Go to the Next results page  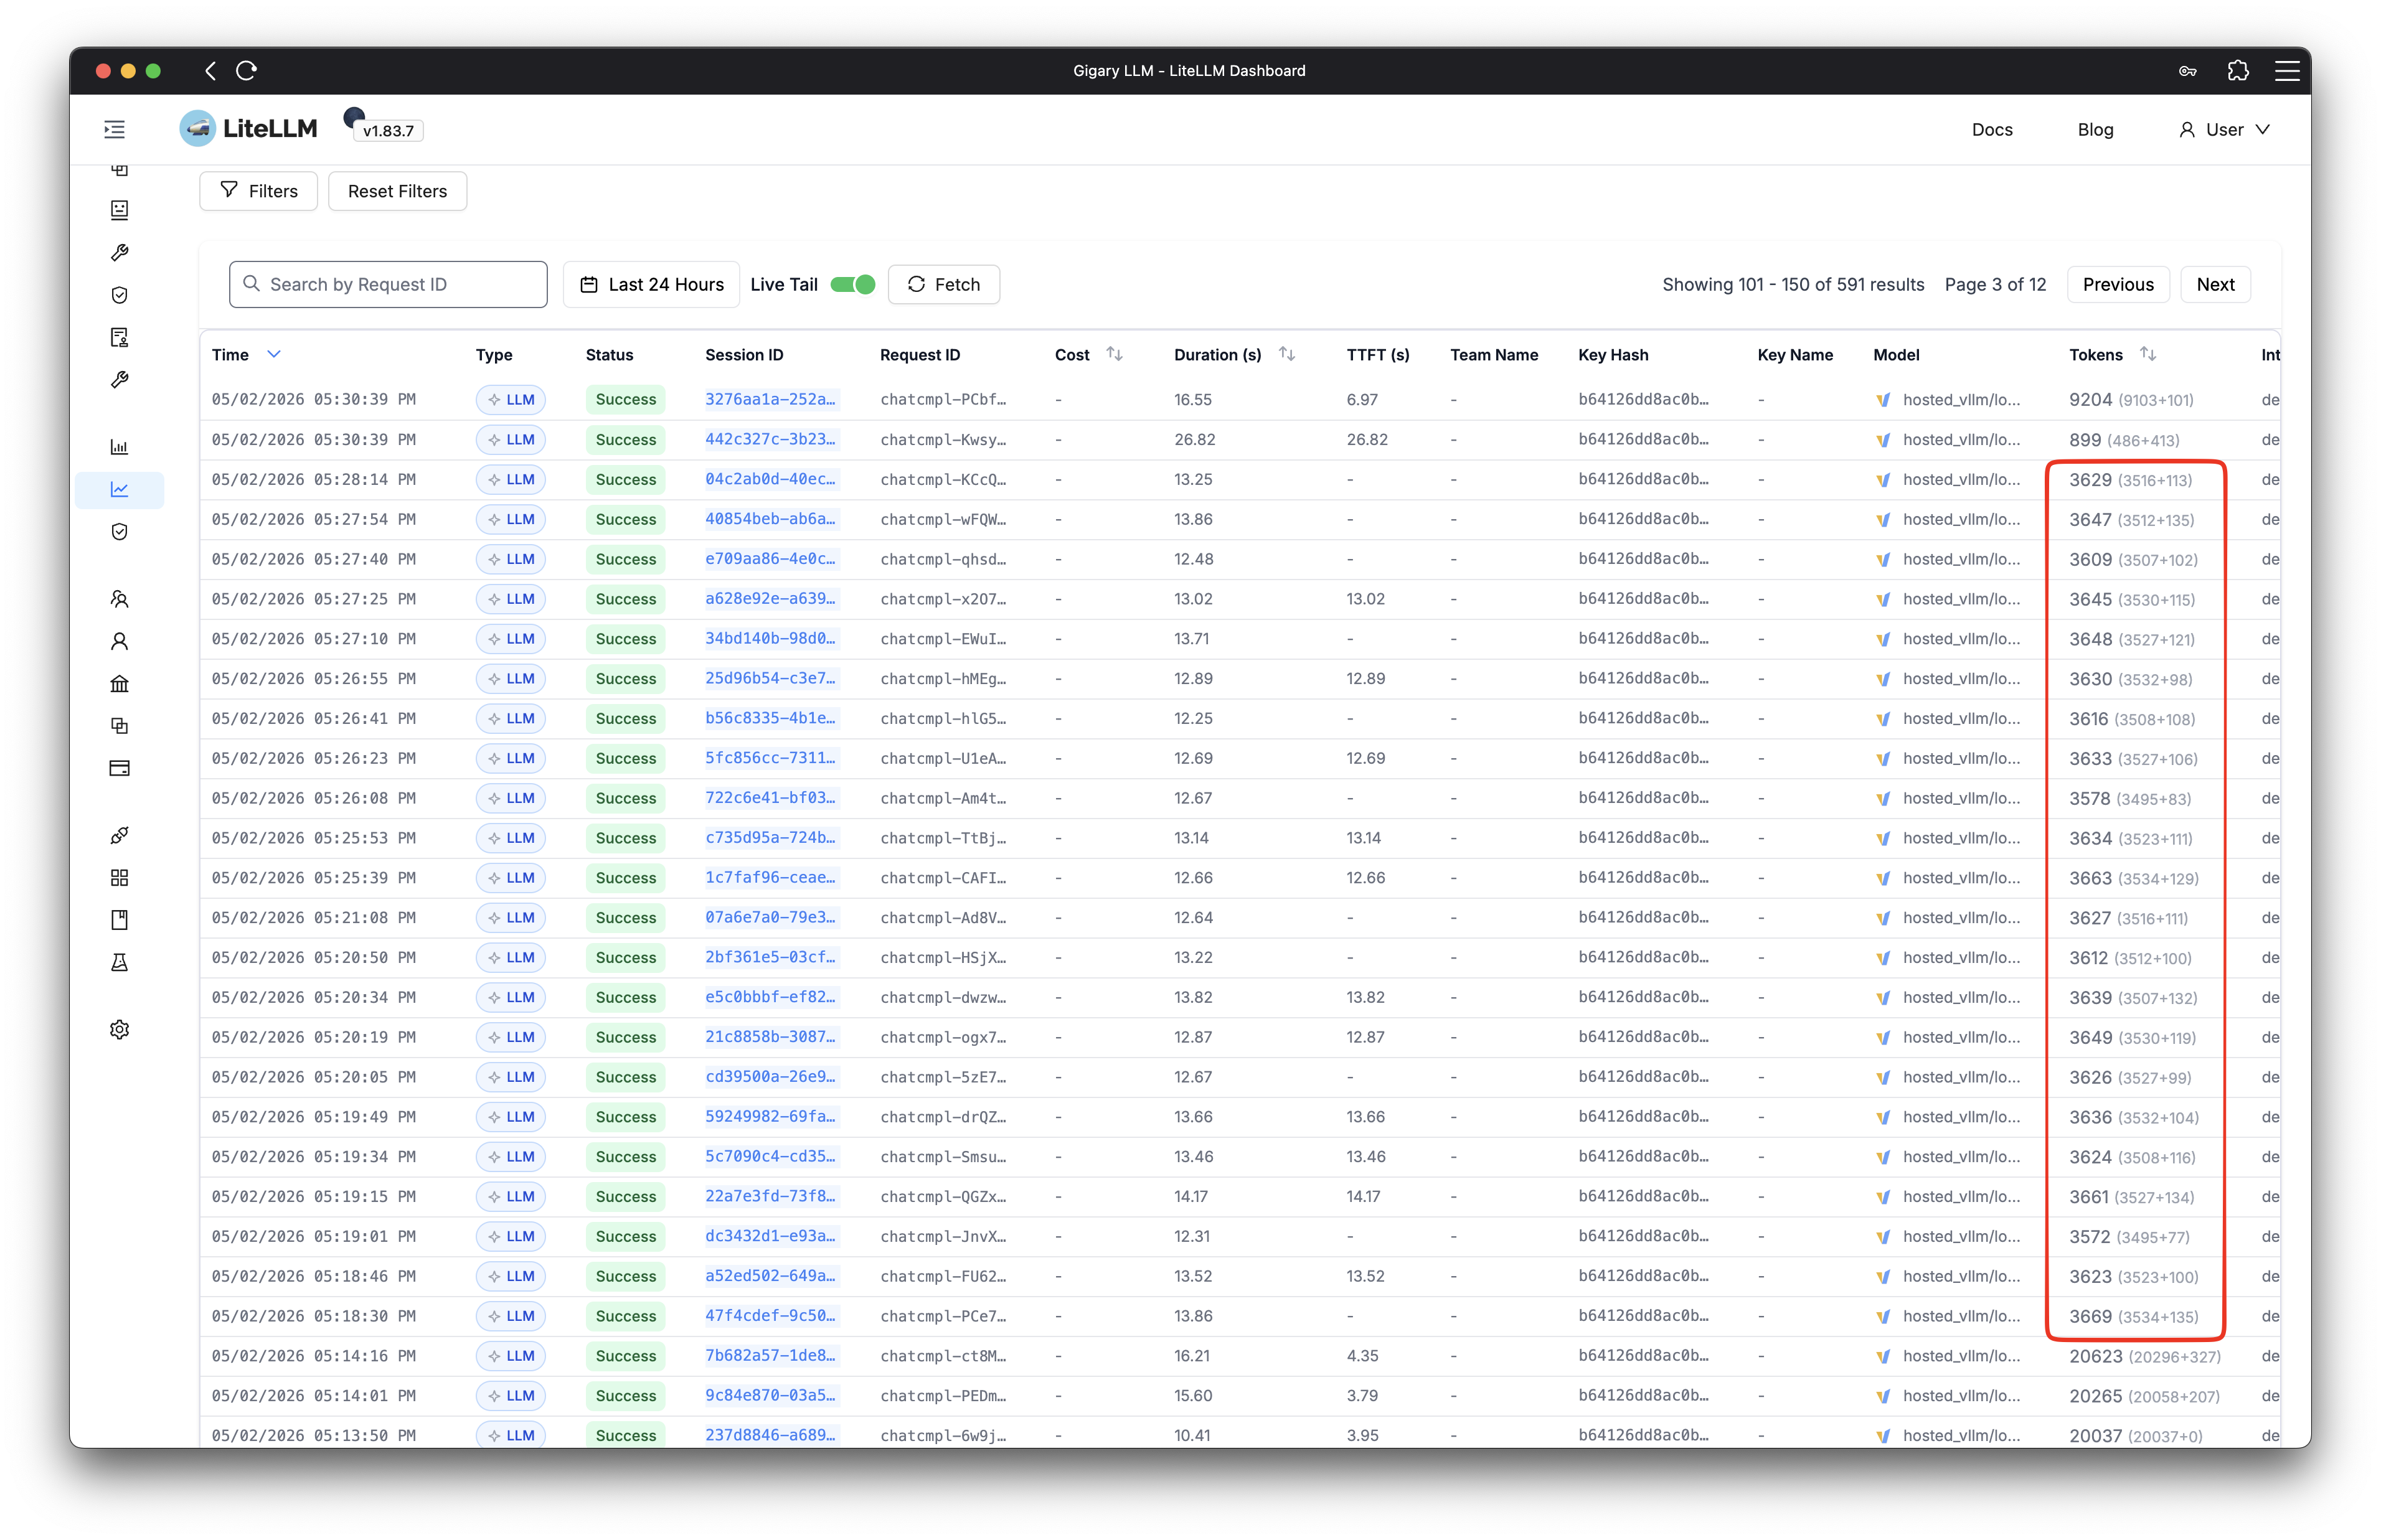pos(2214,284)
